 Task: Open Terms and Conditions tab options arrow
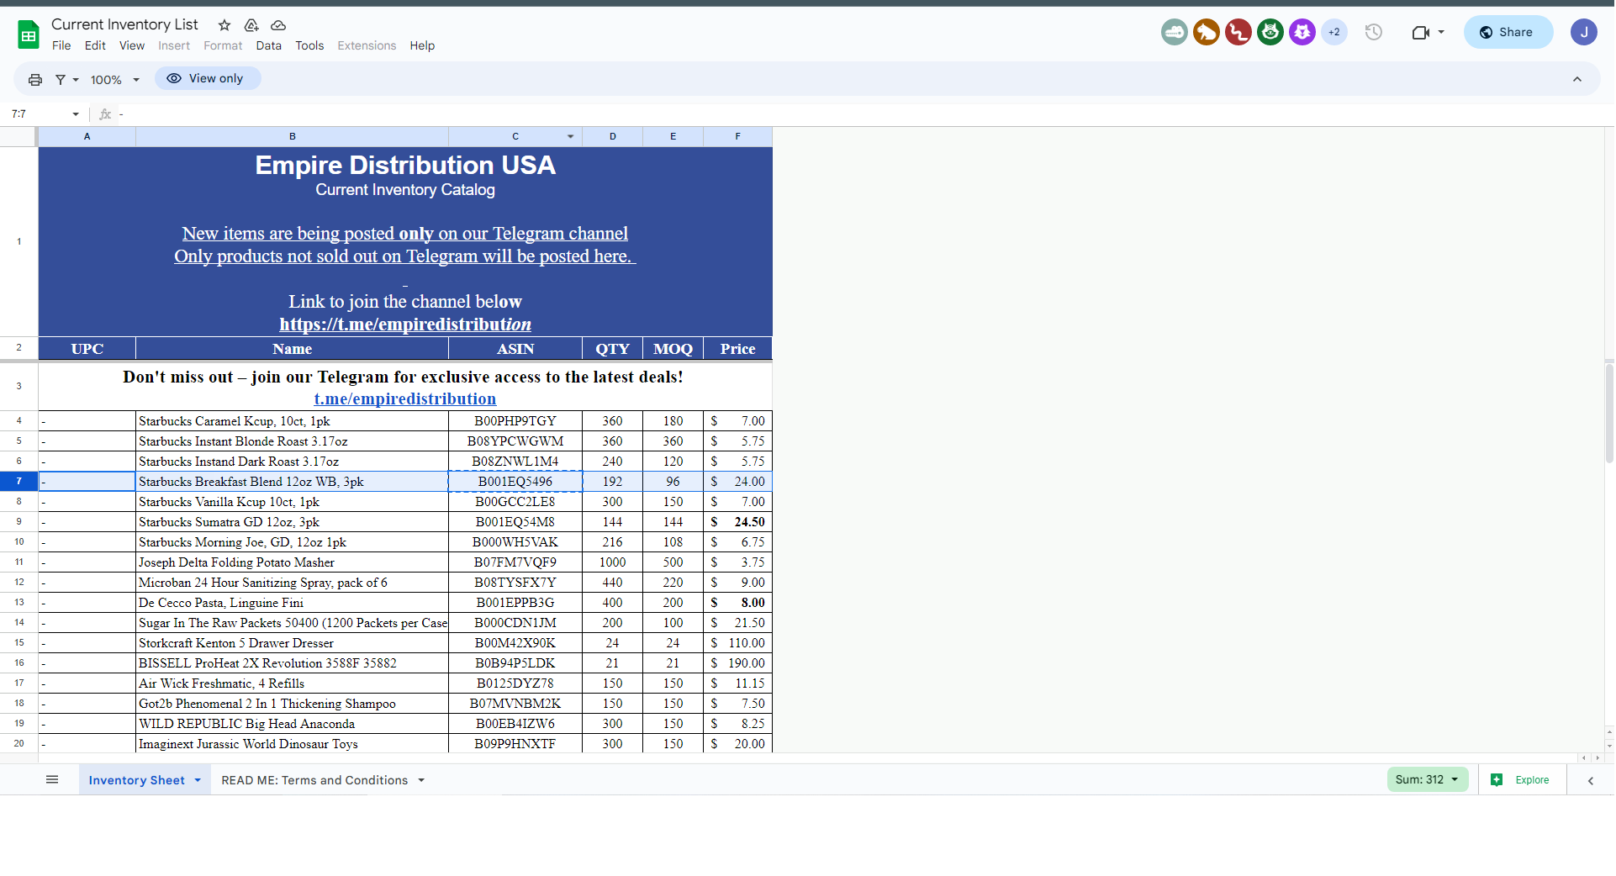click(421, 780)
